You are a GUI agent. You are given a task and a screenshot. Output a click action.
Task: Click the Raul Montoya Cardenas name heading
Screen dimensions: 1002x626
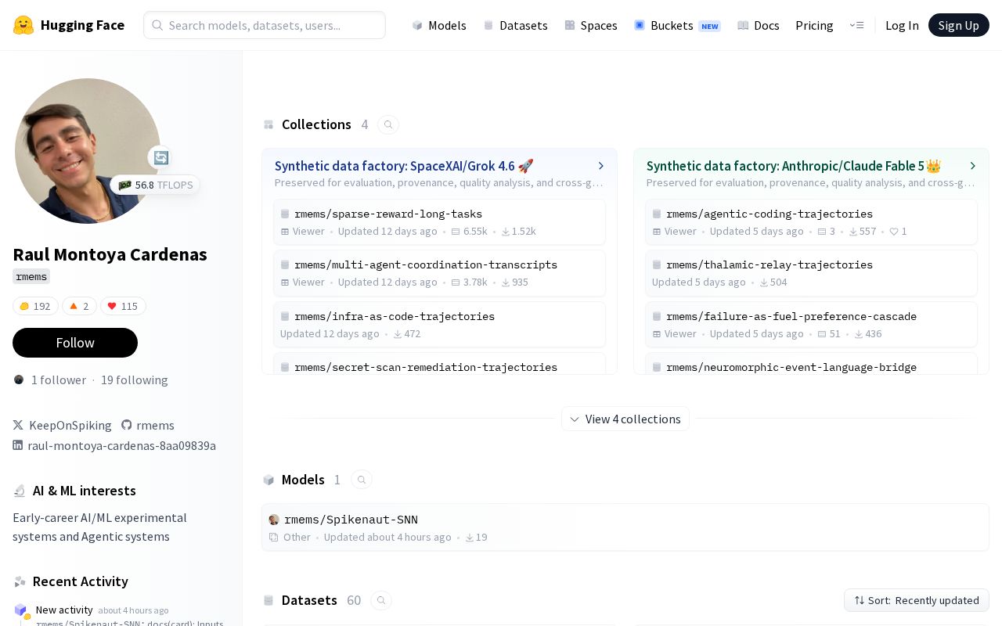(x=110, y=254)
